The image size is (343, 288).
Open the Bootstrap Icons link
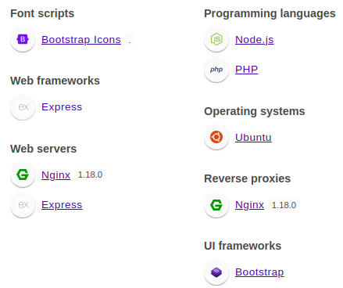[x=81, y=40]
